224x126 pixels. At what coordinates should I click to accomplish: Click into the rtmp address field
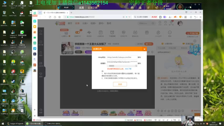(x=122, y=57)
